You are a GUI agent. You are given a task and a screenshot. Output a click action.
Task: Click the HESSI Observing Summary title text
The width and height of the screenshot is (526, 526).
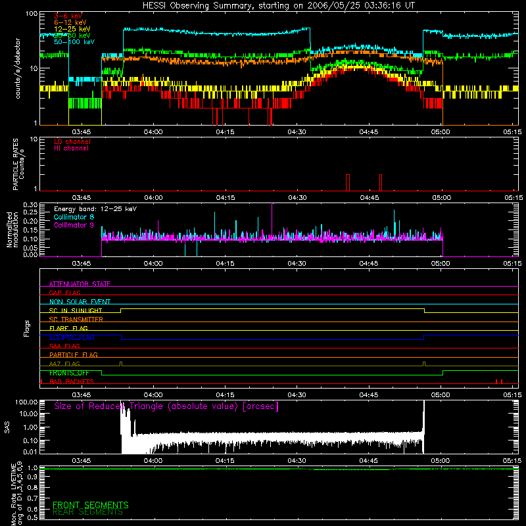[x=279, y=6]
